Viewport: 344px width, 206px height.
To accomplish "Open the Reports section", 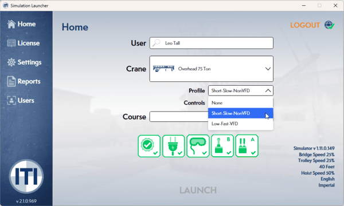I will point(24,81).
